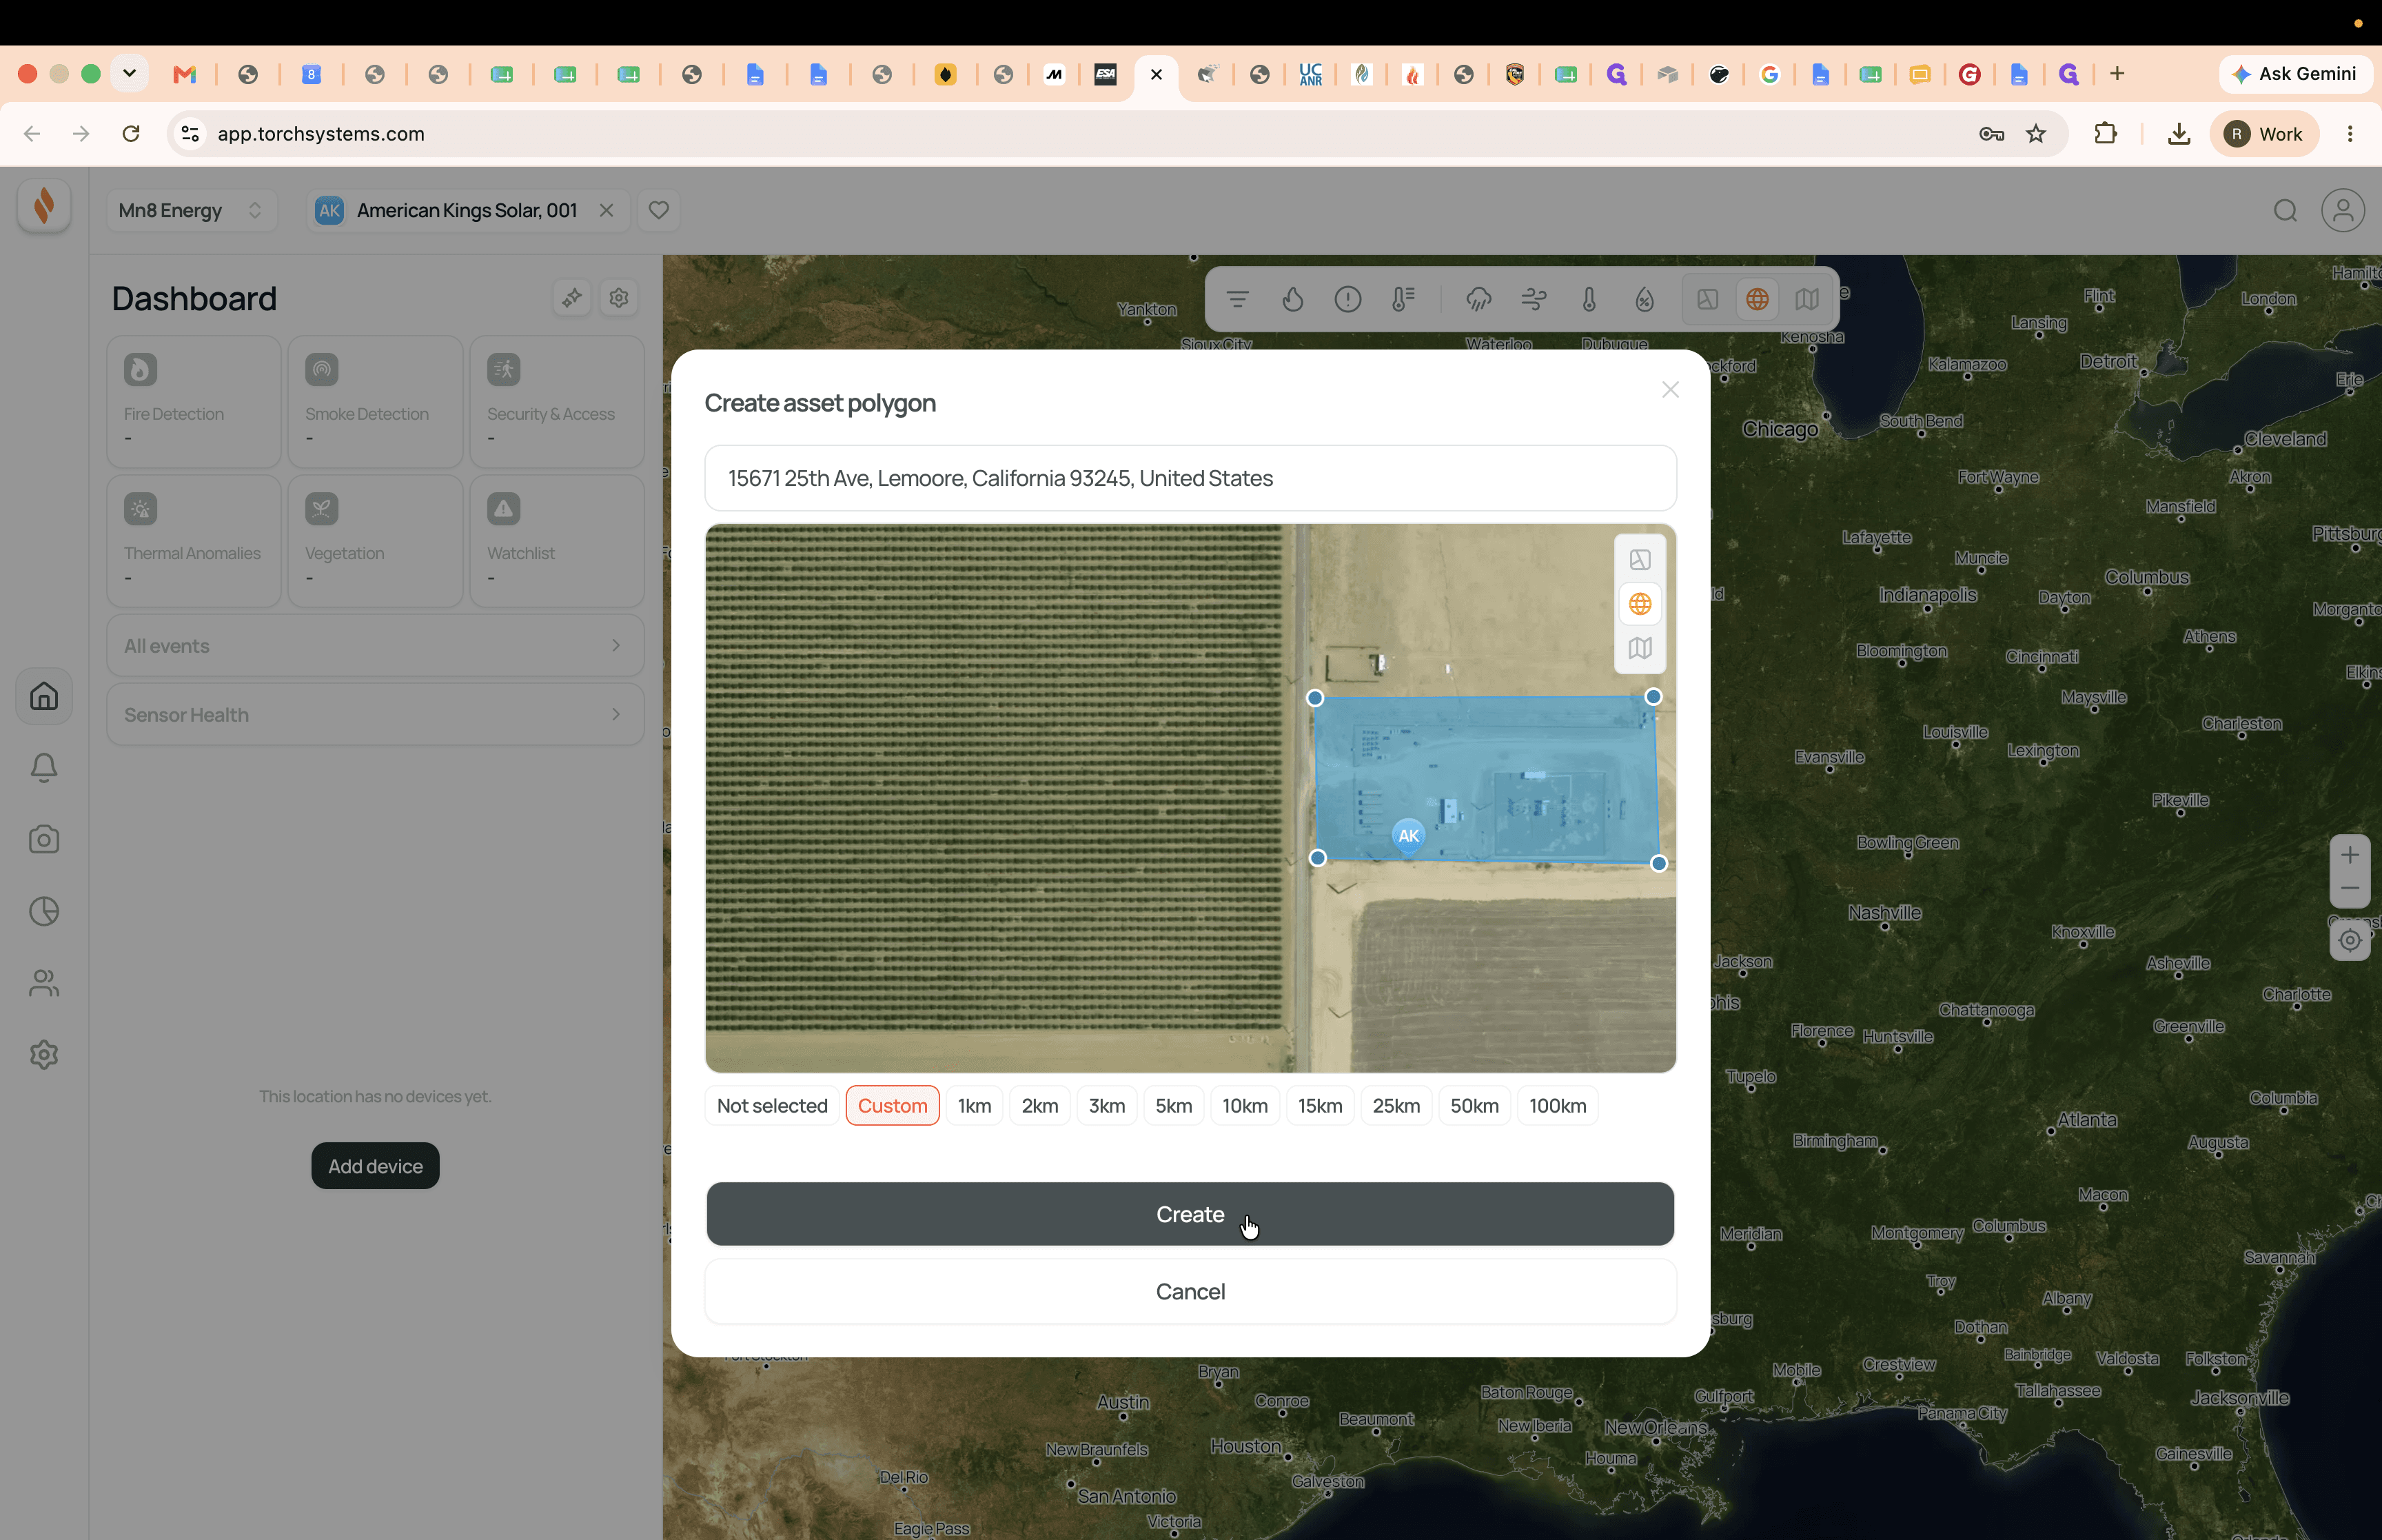Expand the All events row
The height and width of the screenshot is (1540, 2382).
[x=375, y=646]
